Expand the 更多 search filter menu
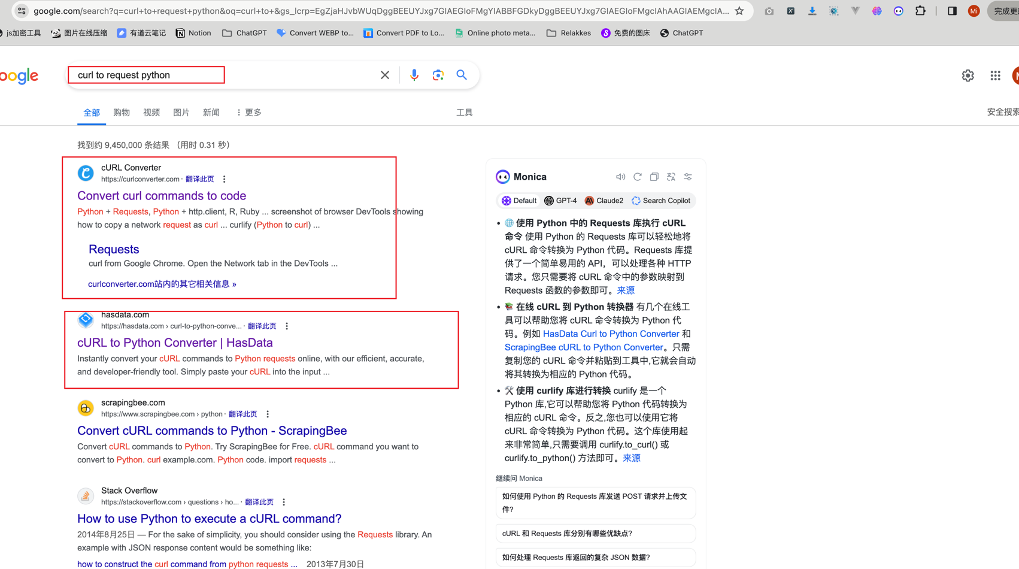The height and width of the screenshot is (569, 1019). [x=249, y=113]
